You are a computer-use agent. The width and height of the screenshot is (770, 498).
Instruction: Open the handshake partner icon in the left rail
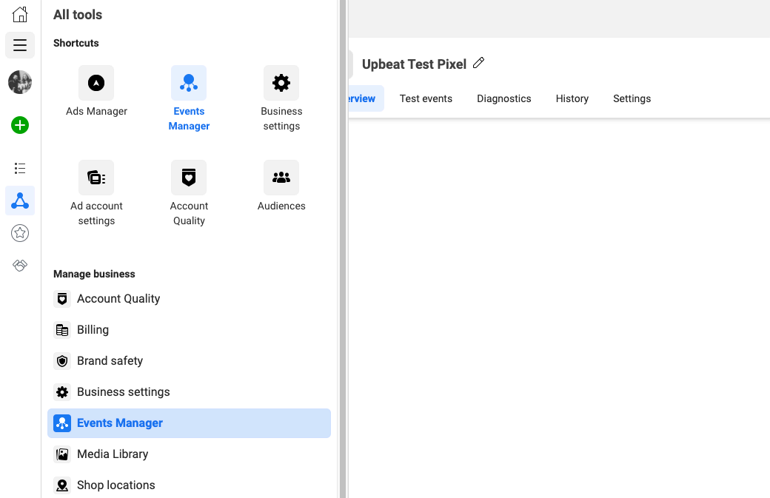point(20,266)
